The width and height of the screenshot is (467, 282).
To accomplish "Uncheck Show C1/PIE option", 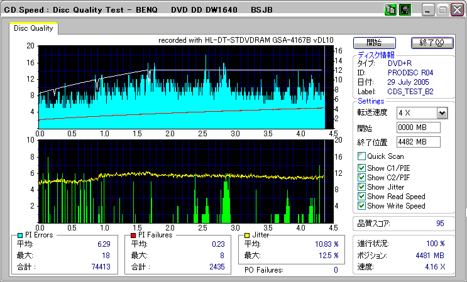I will [361, 168].
